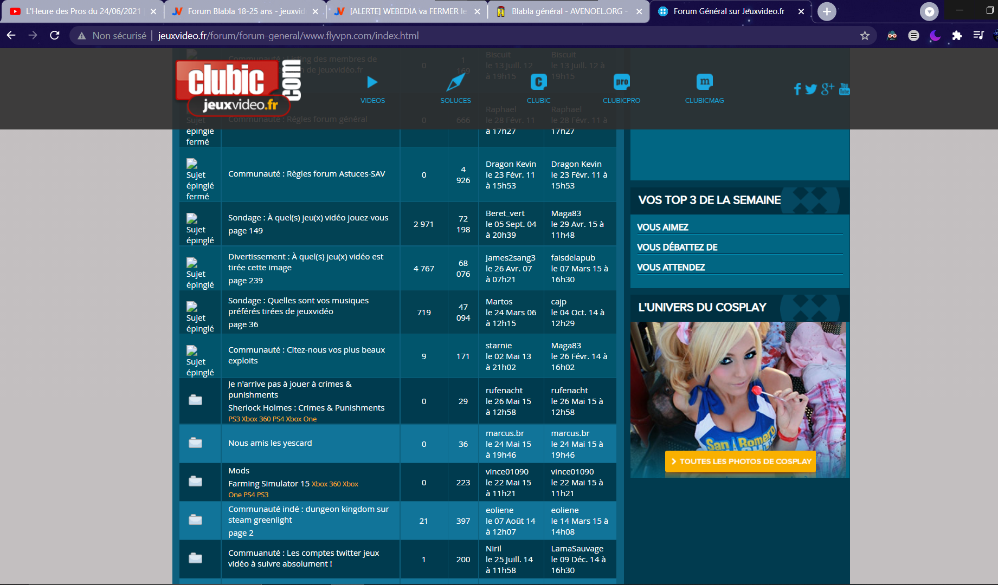
Task: Open the not secure warning icon
Action: click(82, 36)
